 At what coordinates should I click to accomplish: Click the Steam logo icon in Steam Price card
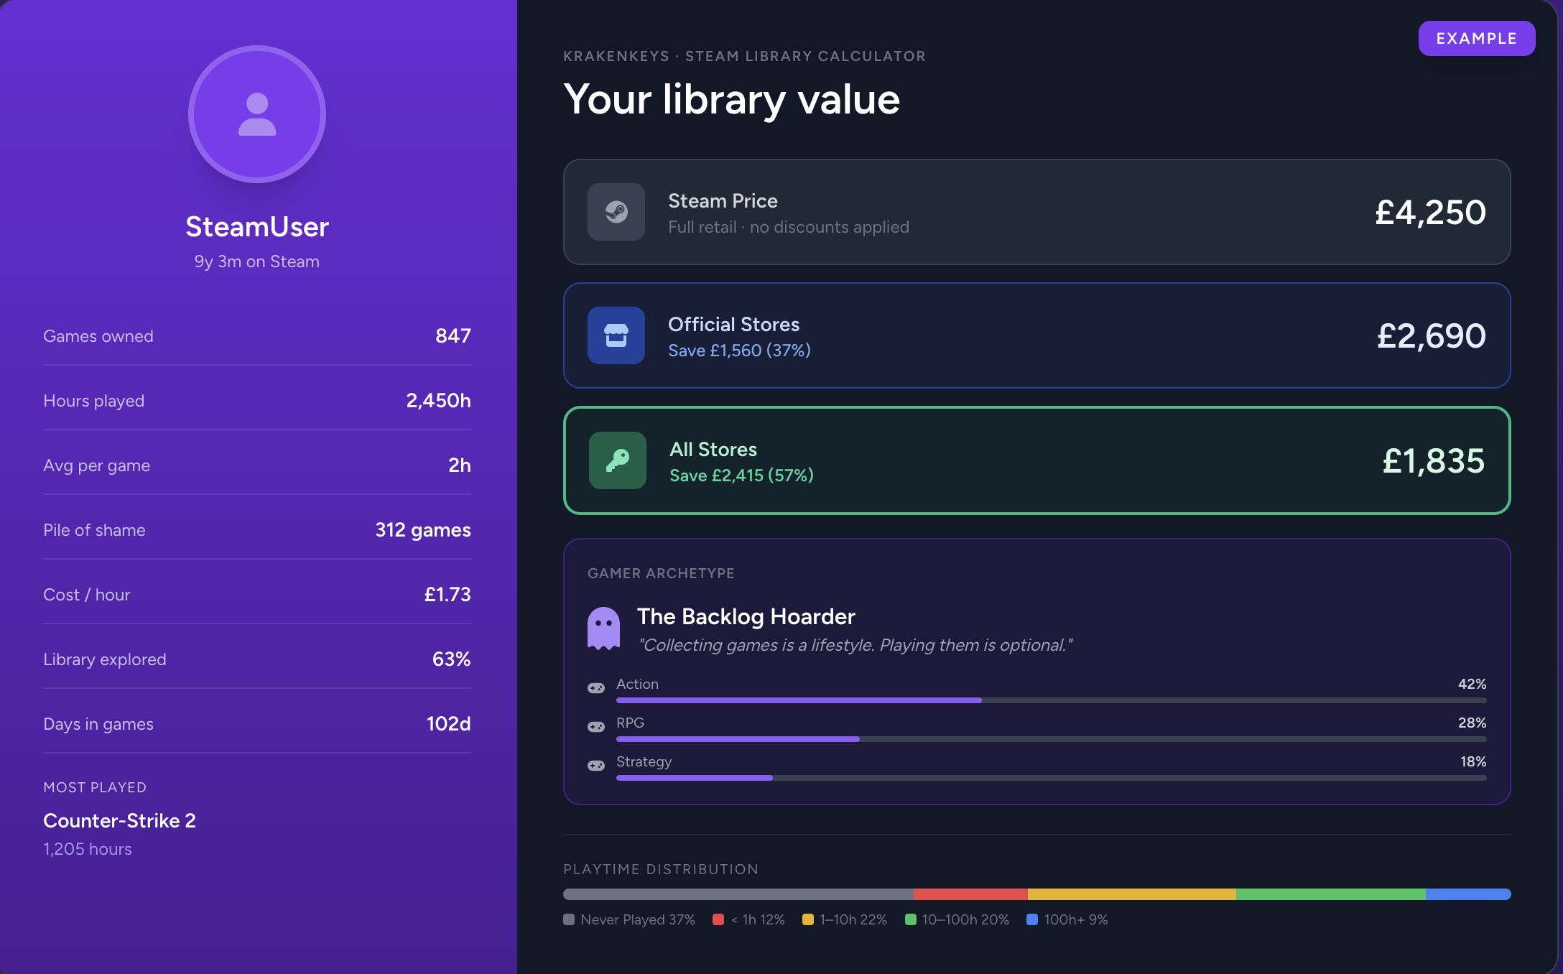tap(616, 212)
